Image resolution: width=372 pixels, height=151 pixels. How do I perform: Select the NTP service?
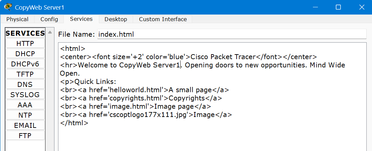coord(25,115)
